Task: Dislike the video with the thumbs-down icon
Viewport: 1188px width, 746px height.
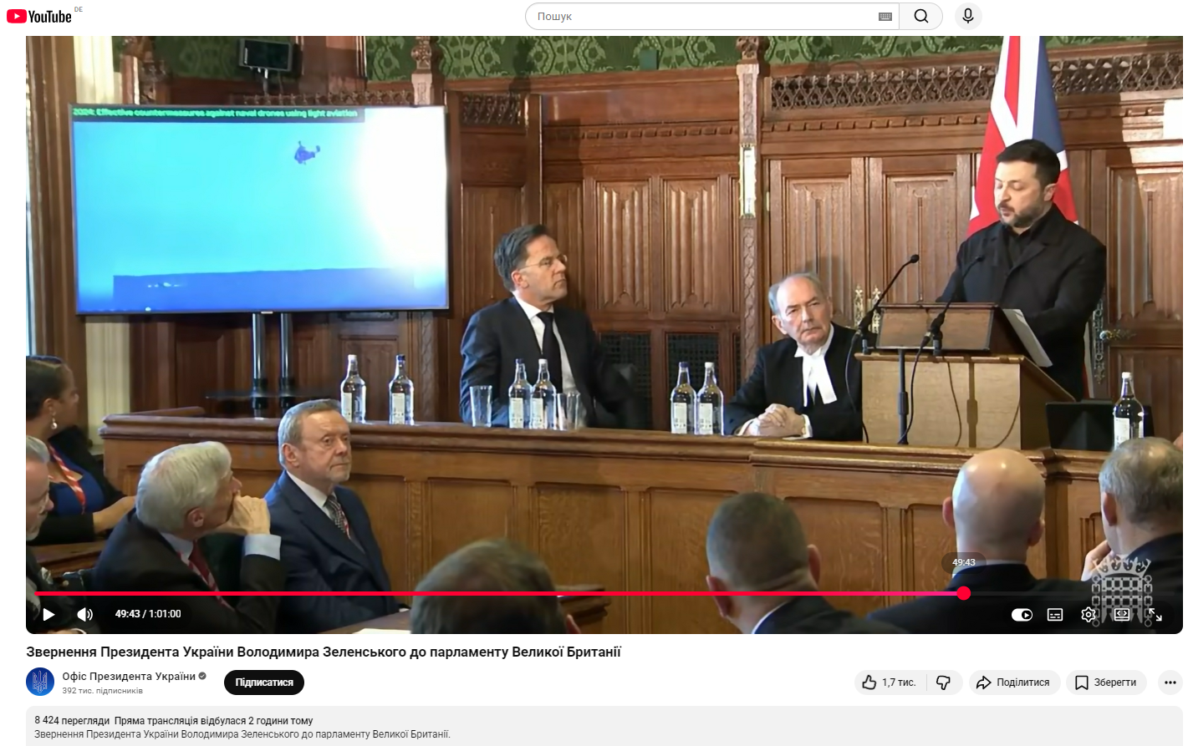Action: tap(943, 683)
